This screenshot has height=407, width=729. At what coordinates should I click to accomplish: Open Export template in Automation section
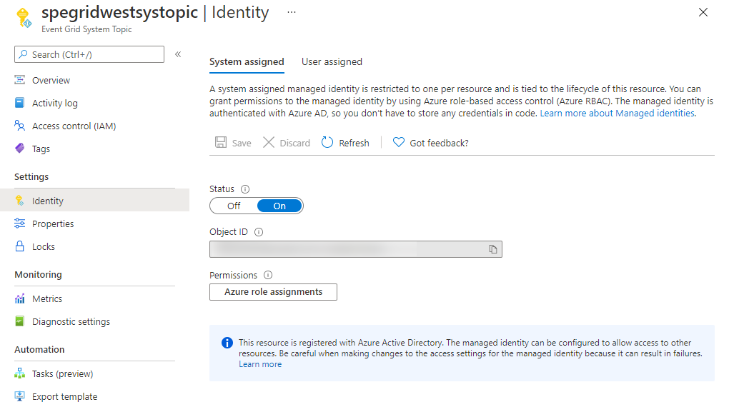coord(64,397)
